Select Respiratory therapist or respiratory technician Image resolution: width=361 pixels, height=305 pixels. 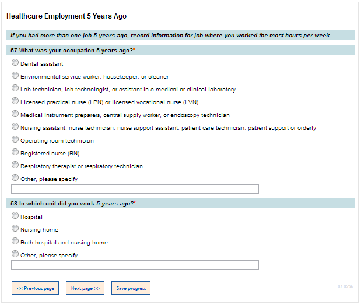tap(15, 165)
